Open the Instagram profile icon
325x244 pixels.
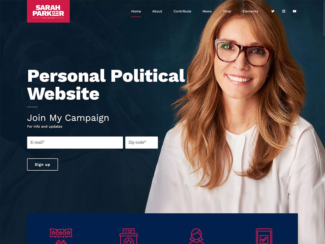pyautogui.click(x=284, y=11)
